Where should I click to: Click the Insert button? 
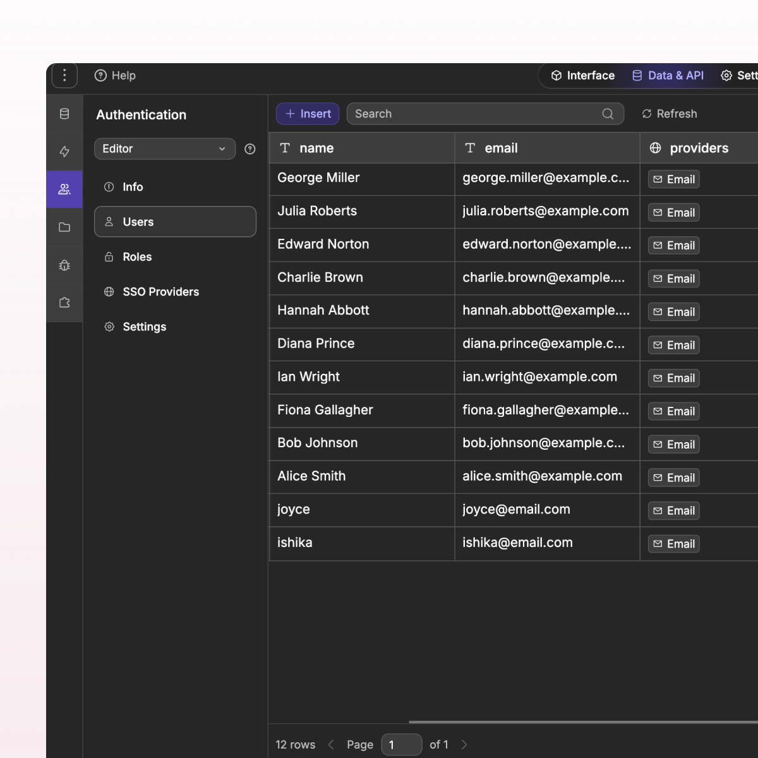308,114
